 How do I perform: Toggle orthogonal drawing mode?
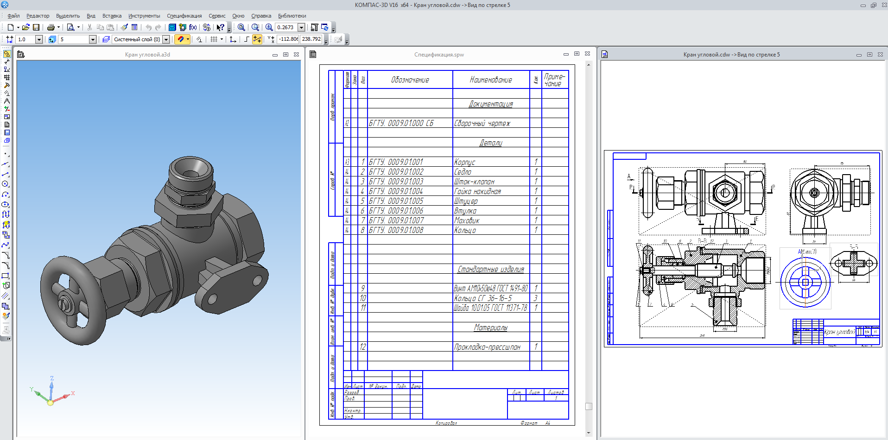pyautogui.click(x=247, y=39)
